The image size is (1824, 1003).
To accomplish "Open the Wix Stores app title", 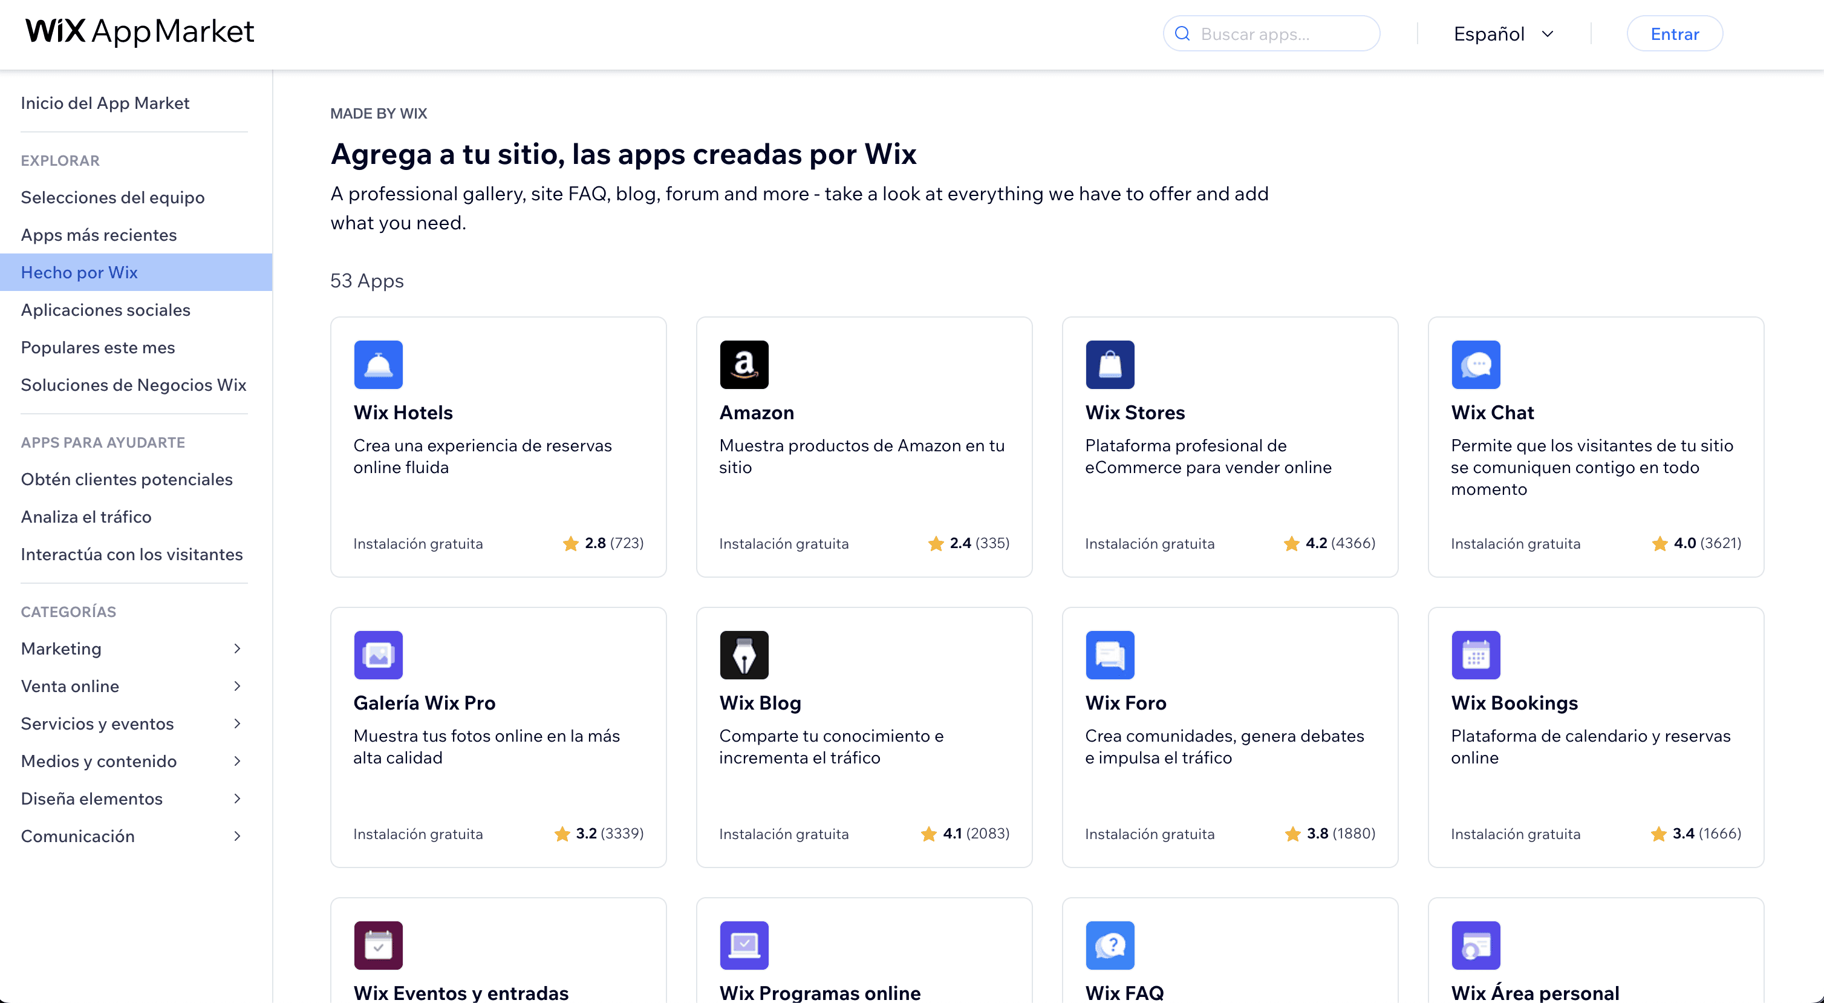I will tap(1135, 412).
